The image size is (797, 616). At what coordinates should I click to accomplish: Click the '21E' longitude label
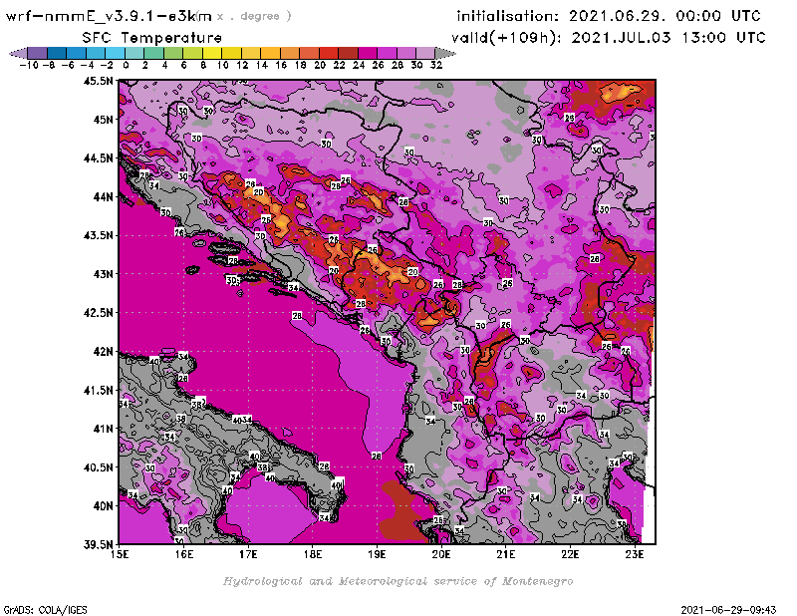pyautogui.click(x=506, y=554)
